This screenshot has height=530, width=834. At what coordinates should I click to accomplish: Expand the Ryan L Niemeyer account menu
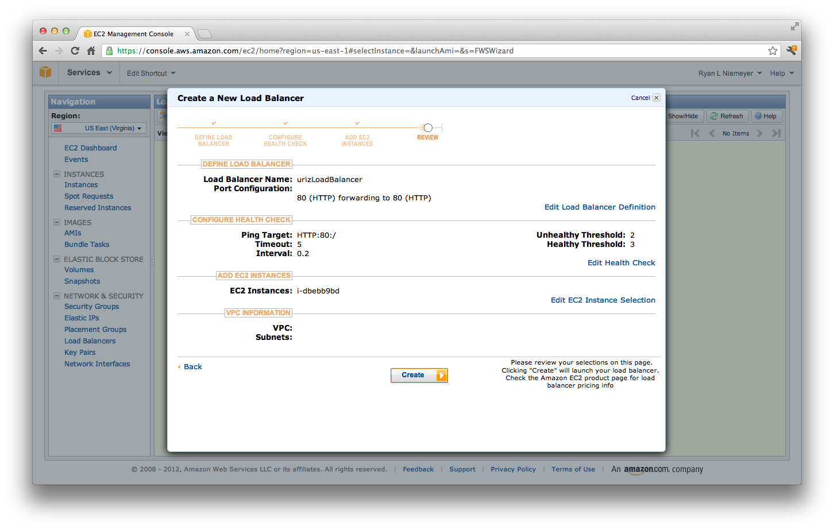(729, 73)
